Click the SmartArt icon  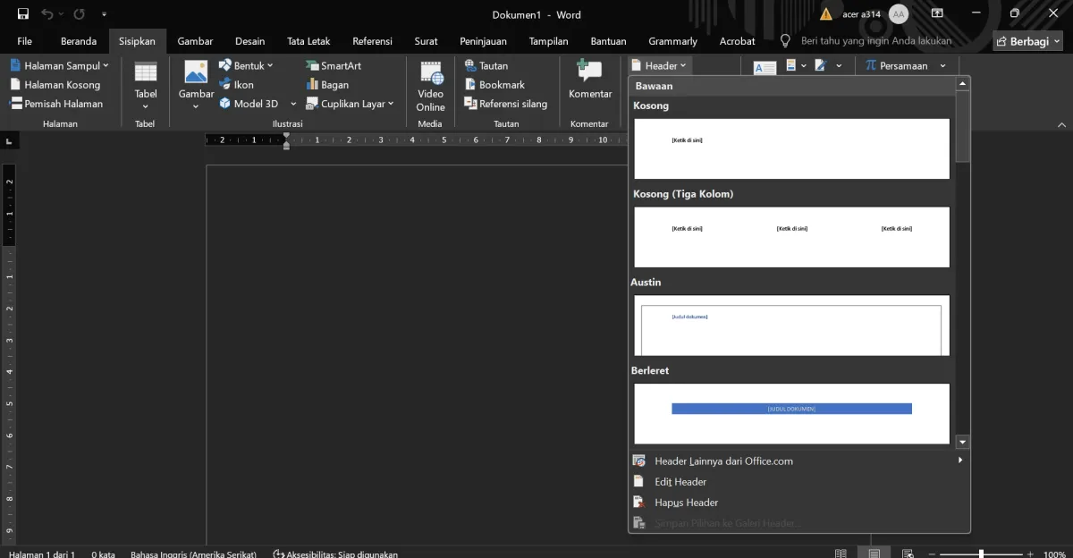coord(333,66)
